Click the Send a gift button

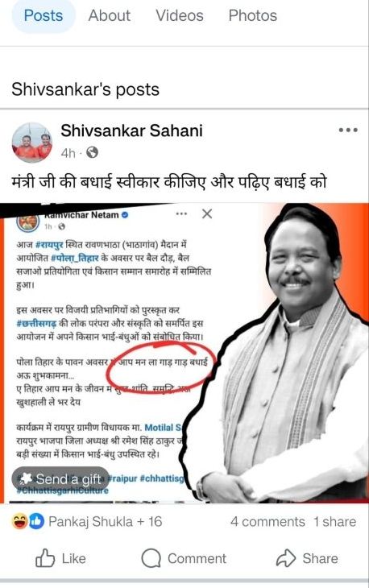coord(60,478)
